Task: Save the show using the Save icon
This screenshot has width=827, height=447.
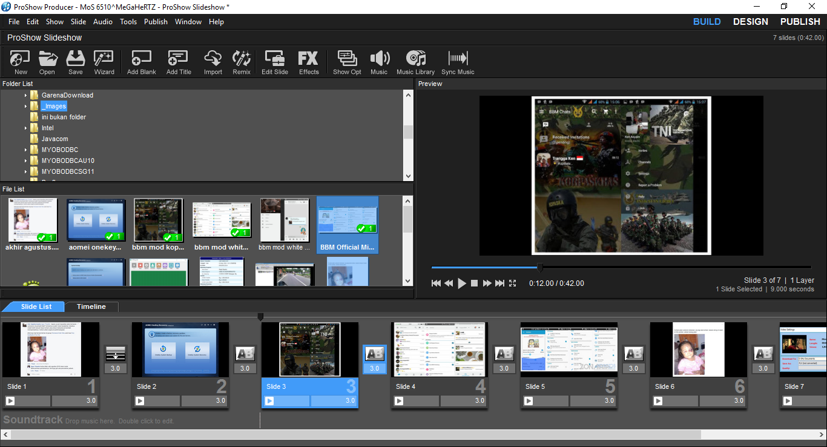Action: click(x=76, y=62)
